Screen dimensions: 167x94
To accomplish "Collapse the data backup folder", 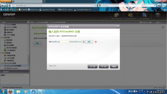I will (1, 38).
